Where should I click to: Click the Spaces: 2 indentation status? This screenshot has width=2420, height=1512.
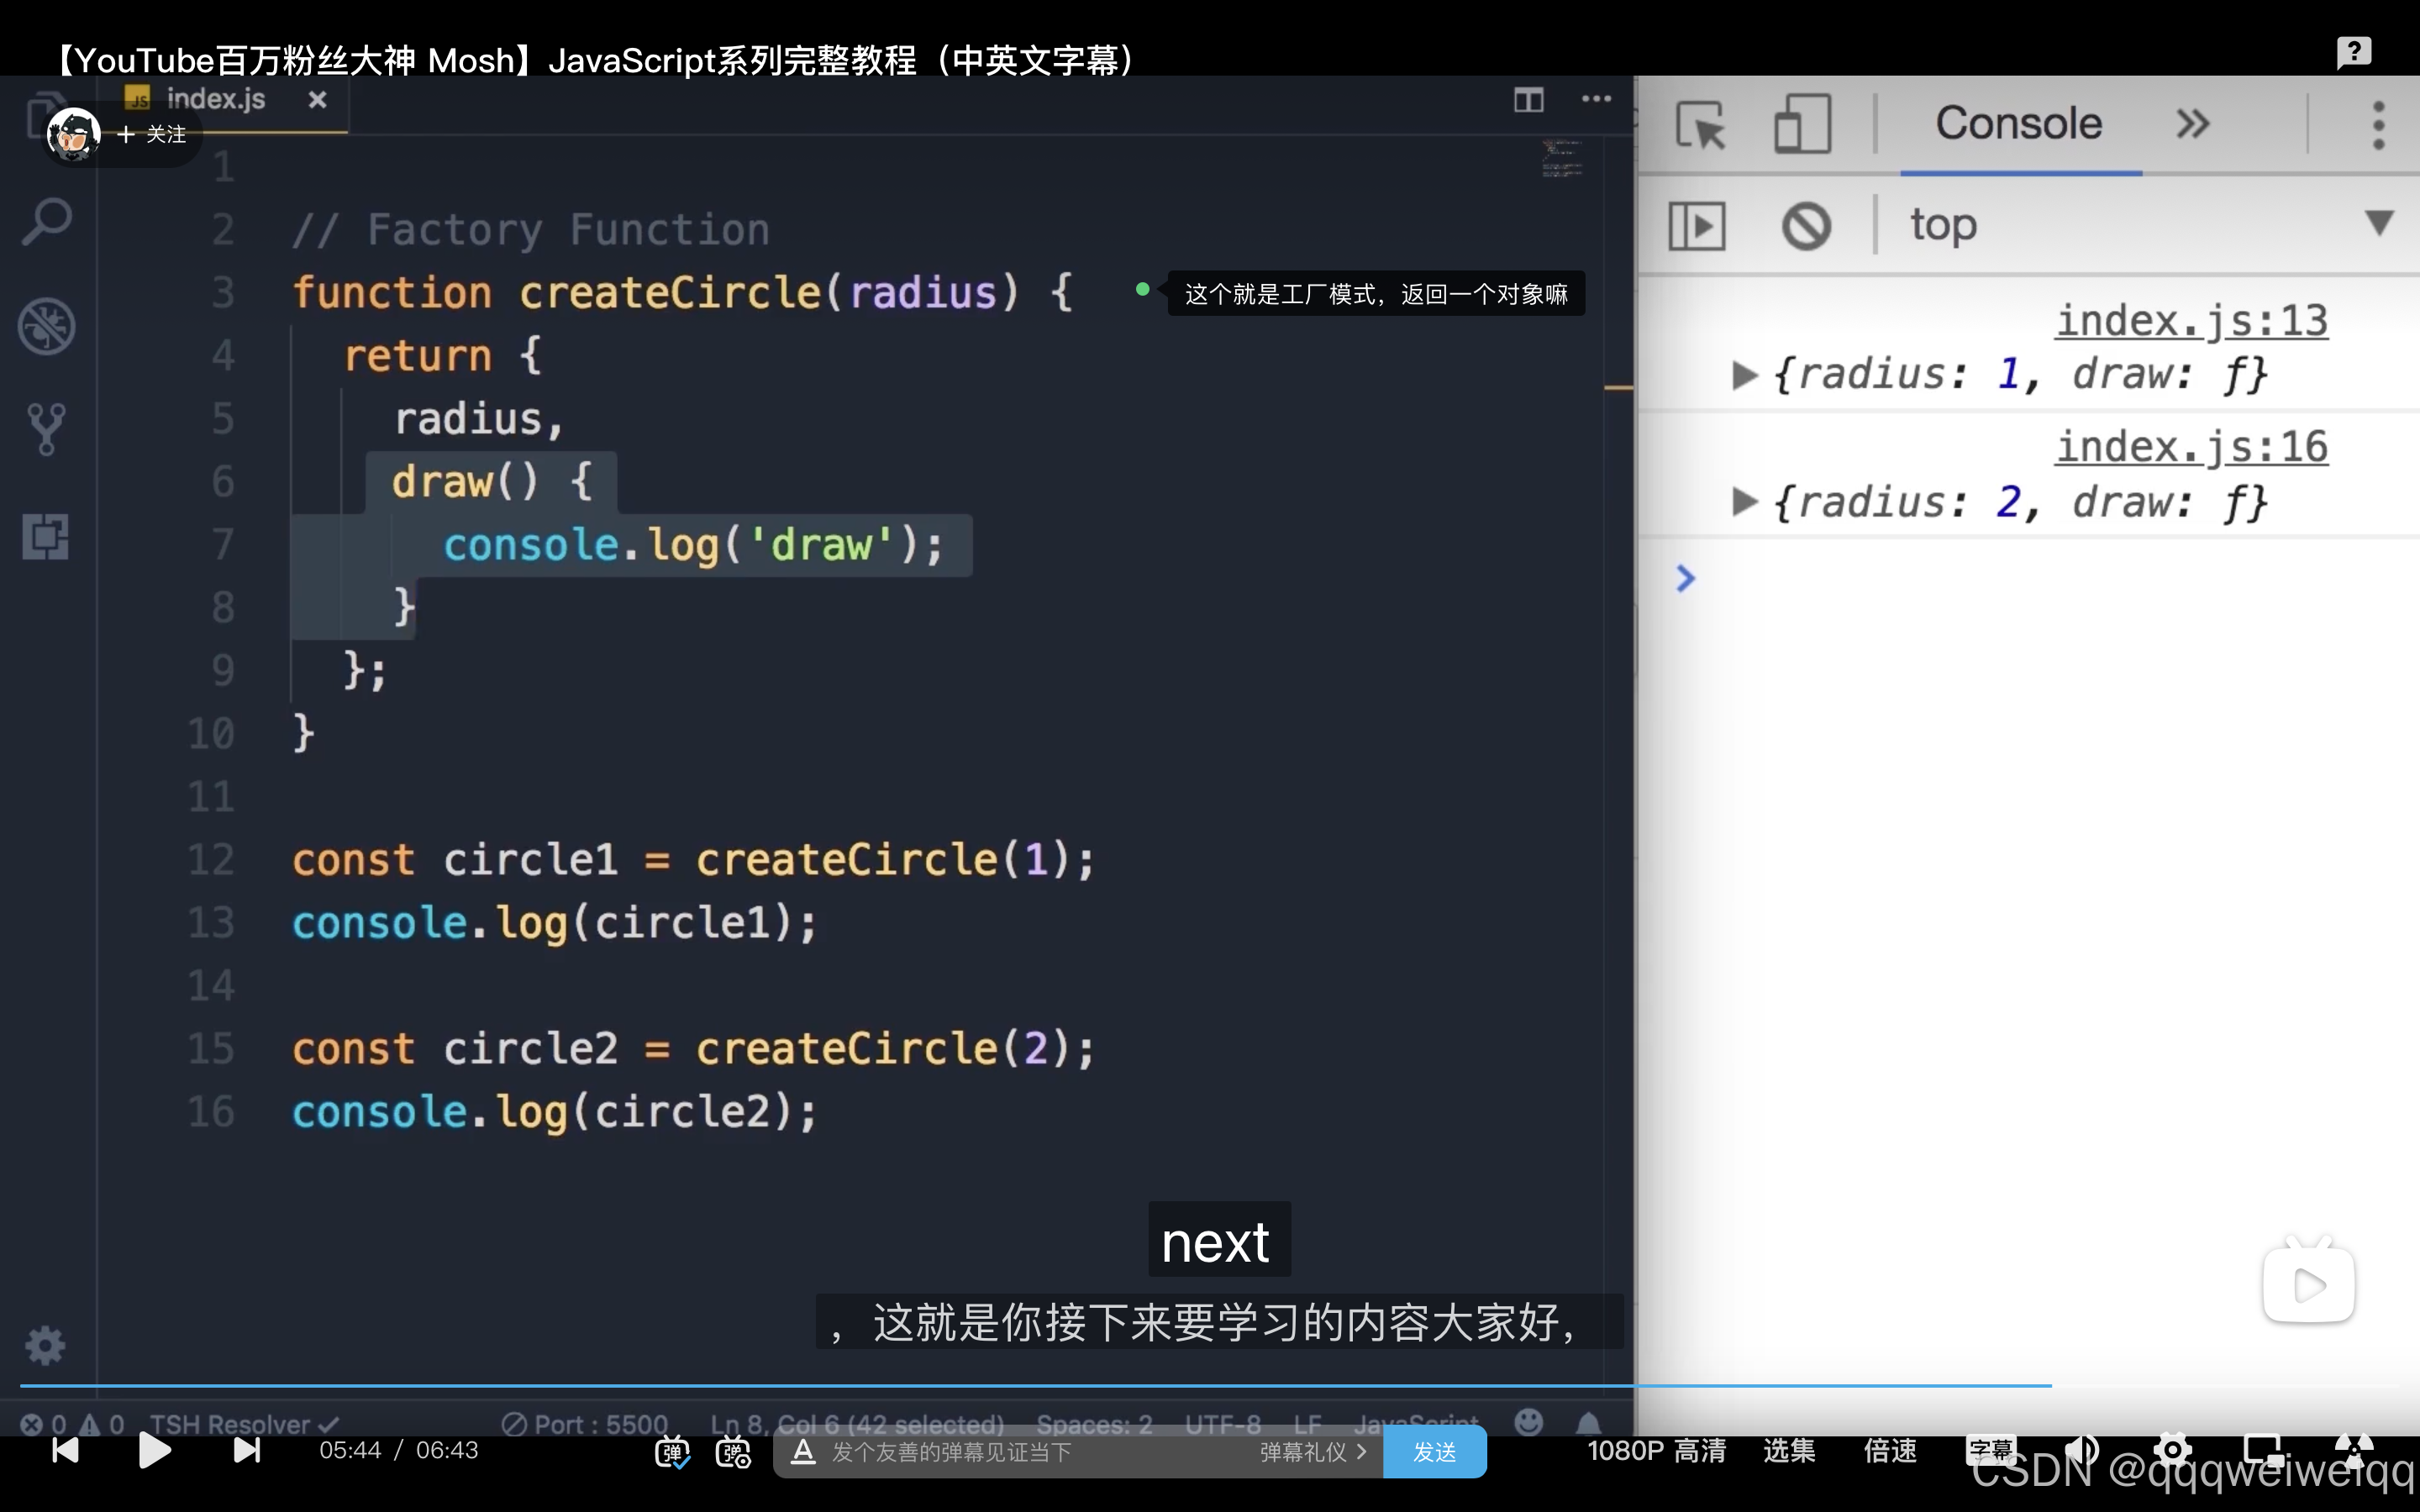click(x=1095, y=1424)
